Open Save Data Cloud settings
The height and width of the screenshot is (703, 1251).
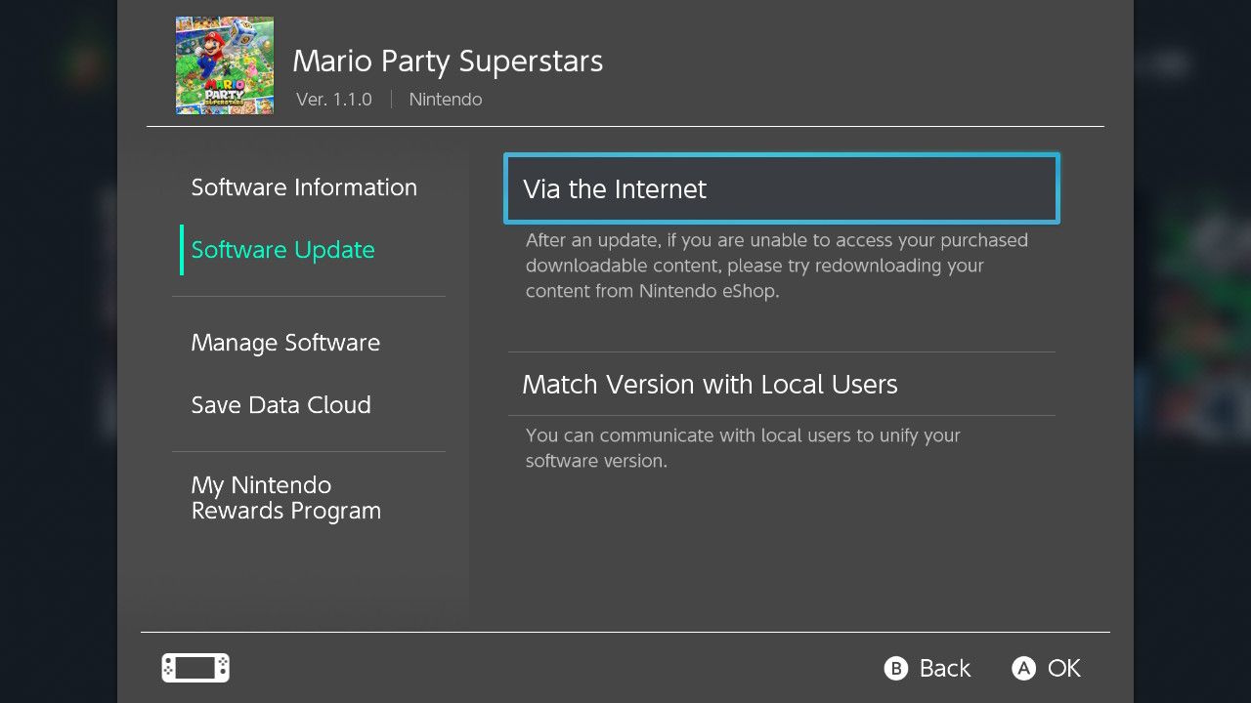(x=281, y=405)
